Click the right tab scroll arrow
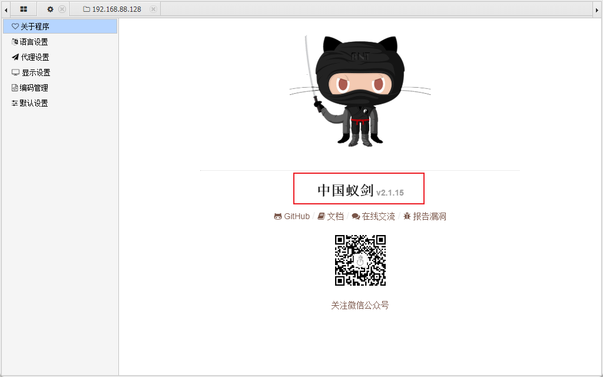 597,10
